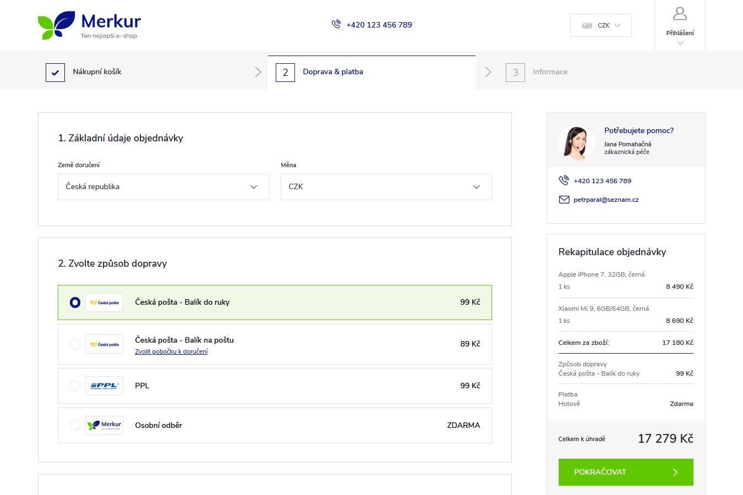Click the 17 279 Kč total amount

pyautogui.click(x=665, y=438)
